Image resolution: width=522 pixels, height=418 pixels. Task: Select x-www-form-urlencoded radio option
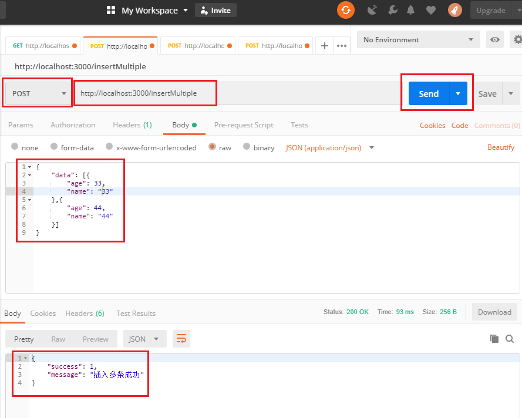click(x=109, y=146)
